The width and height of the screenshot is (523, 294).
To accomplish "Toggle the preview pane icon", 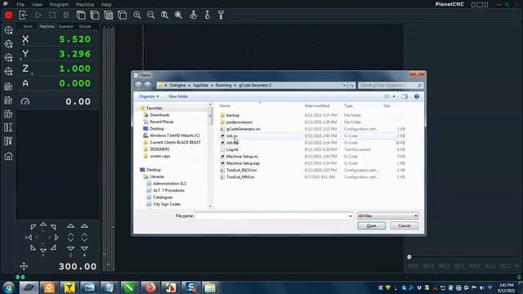I will pyautogui.click(x=405, y=96).
